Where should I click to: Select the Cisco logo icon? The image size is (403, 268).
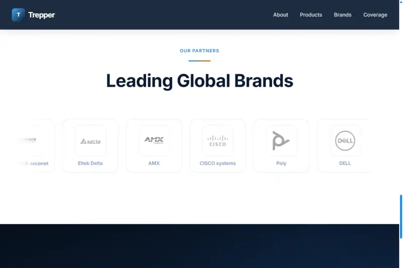point(218,141)
